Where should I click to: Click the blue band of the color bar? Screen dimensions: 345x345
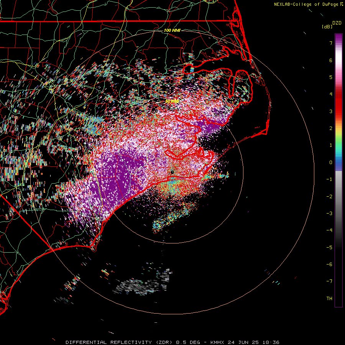(x=338, y=164)
